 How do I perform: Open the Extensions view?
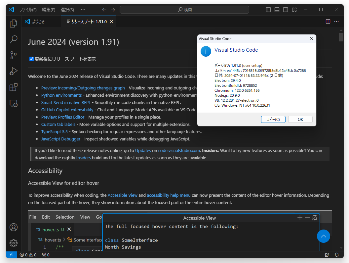[13, 87]
